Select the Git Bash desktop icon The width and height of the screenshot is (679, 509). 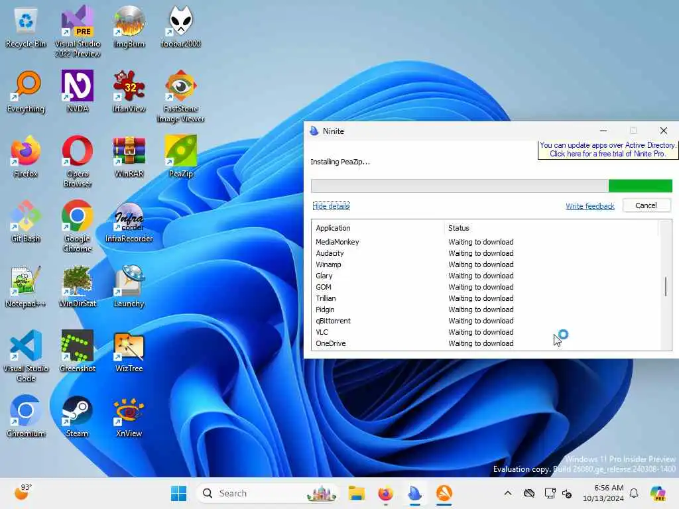coord(26,221)
